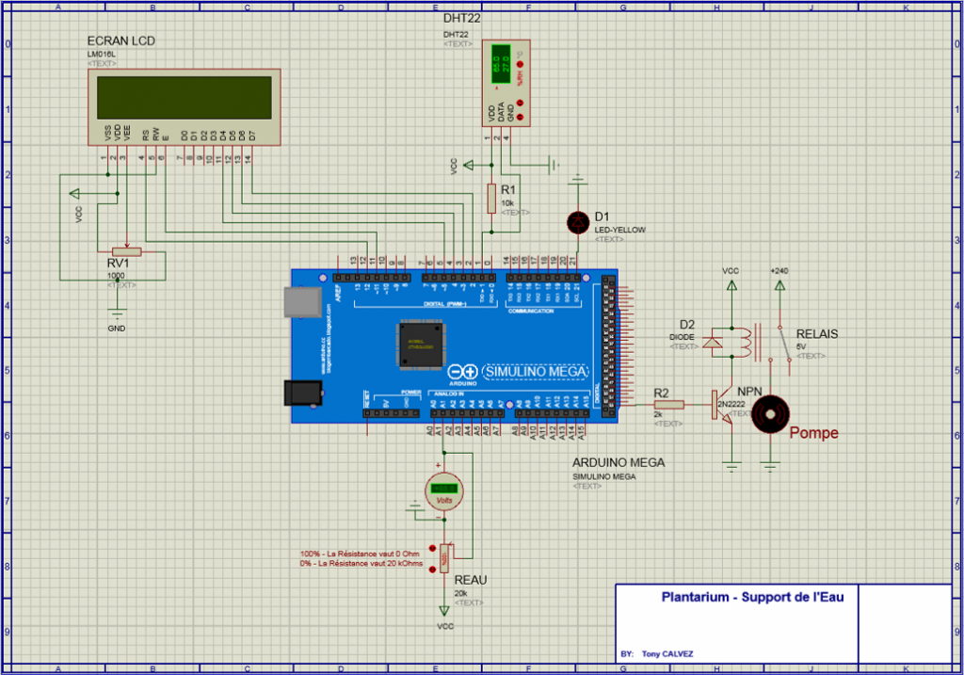Click the note '100% - La Résistance vaut 0 Ohm'
964x675 pixels.
point(360,554)
